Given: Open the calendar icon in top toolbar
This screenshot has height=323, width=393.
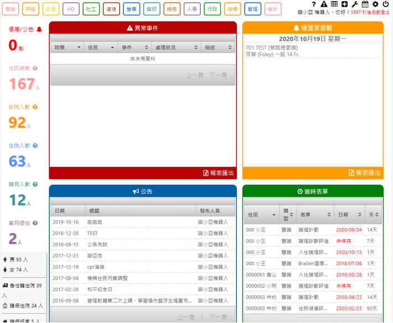Looking at the screenshot, I should click(x=365, y=4).
